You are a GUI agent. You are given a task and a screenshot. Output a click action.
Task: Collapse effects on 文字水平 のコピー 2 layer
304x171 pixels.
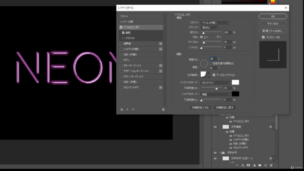(274, 158)
